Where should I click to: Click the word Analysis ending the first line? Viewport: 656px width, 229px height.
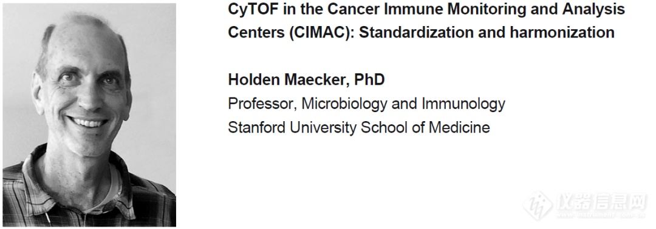[593, 9]
